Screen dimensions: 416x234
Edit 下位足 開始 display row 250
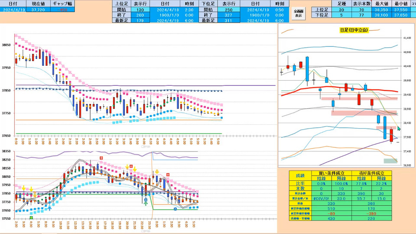click(228, 10)
